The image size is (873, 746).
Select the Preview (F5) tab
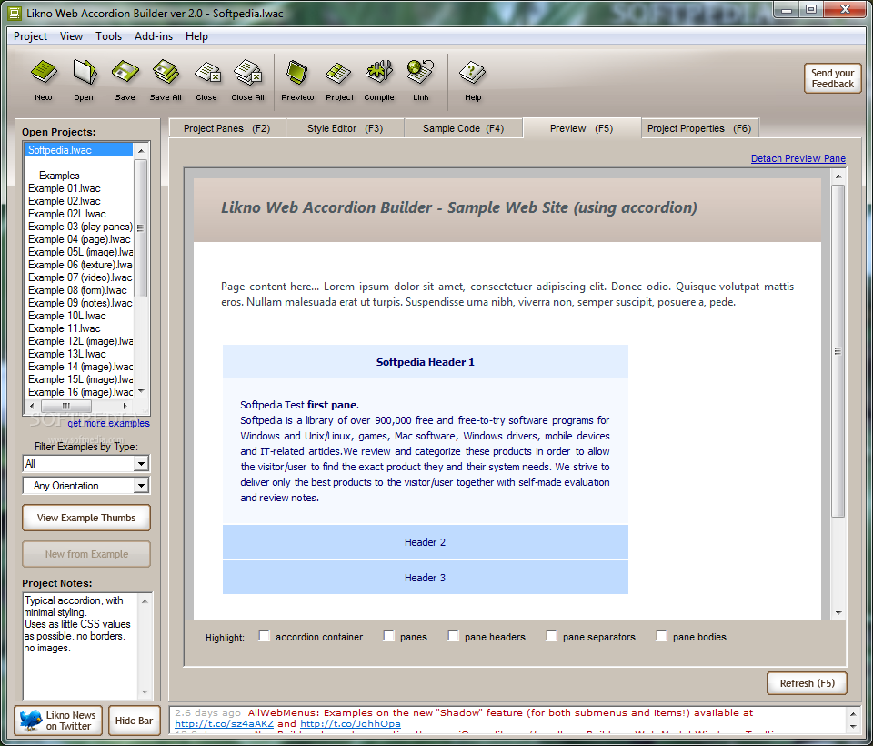[582, 128]
